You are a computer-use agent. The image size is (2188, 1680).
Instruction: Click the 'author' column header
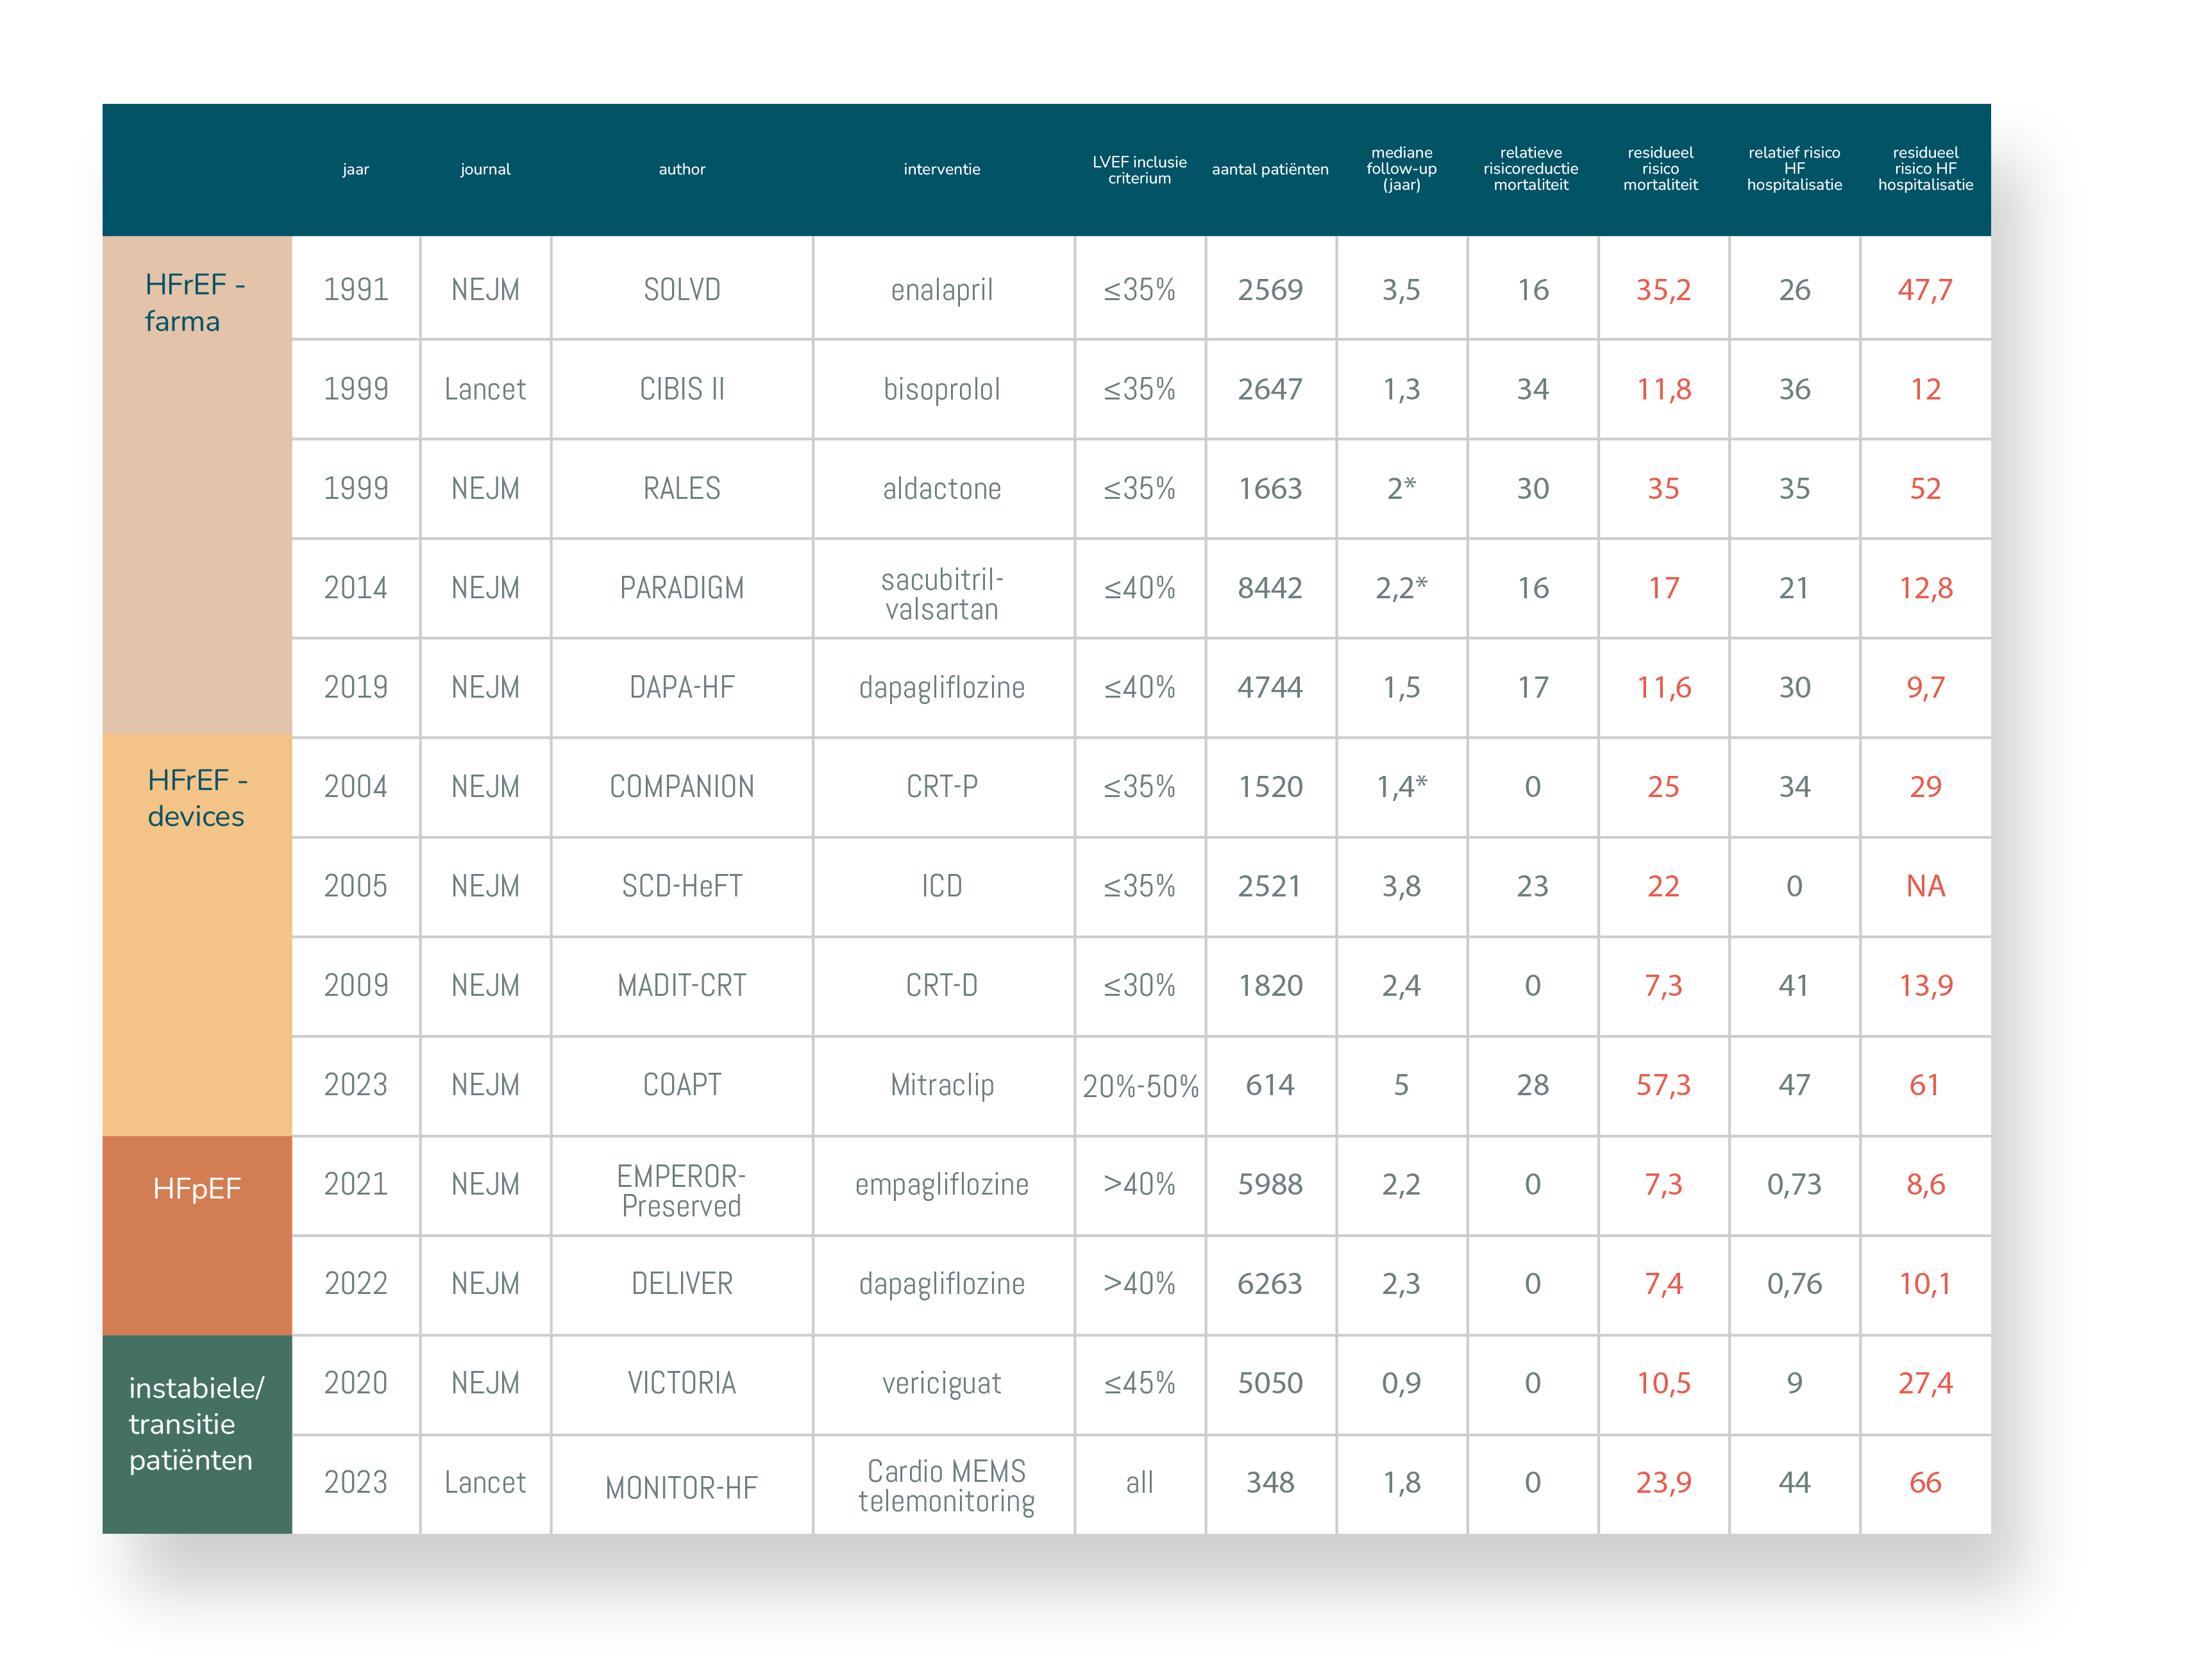point(682,169)
